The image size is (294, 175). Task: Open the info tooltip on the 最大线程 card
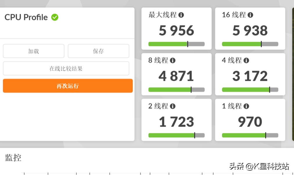pos(182,15)
